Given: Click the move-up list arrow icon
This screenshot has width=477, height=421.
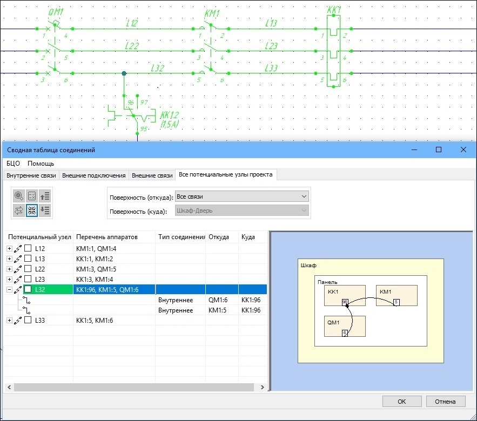Looking at the screenshot, I should click(x=45, y=196).
